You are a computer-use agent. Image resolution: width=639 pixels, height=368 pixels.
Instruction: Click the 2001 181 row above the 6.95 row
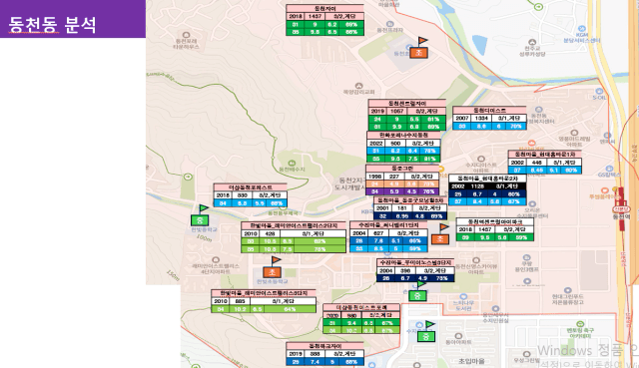(x=410, y=208)
